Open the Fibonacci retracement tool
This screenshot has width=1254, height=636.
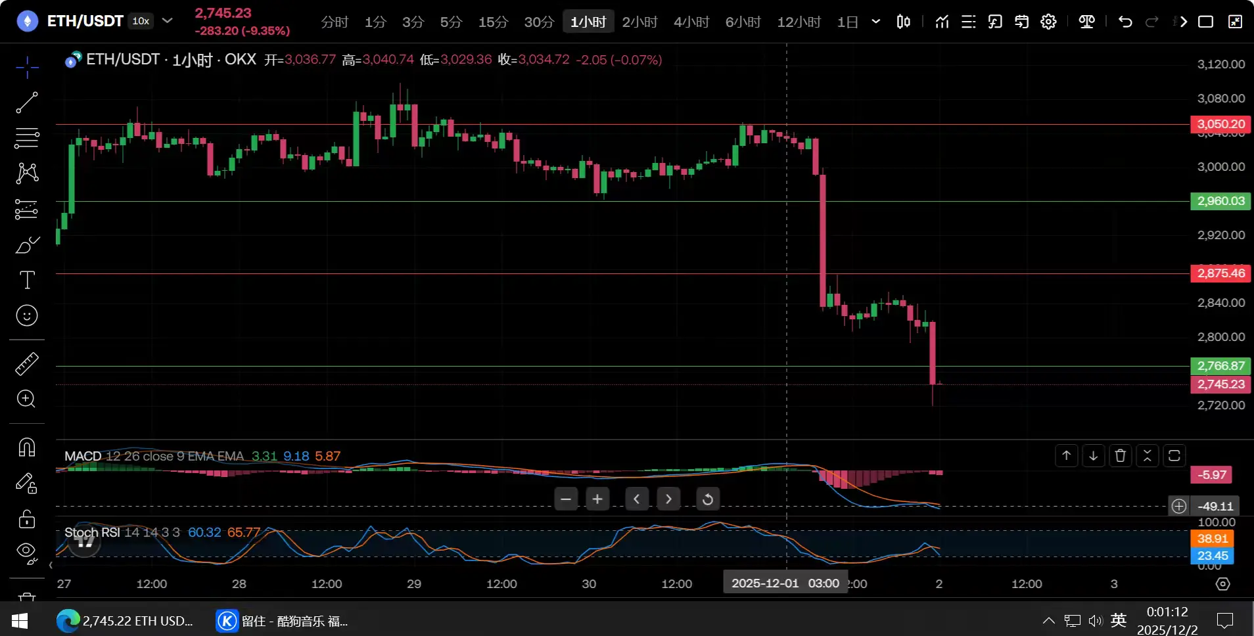pyautogui.click(x=27, y=210)
